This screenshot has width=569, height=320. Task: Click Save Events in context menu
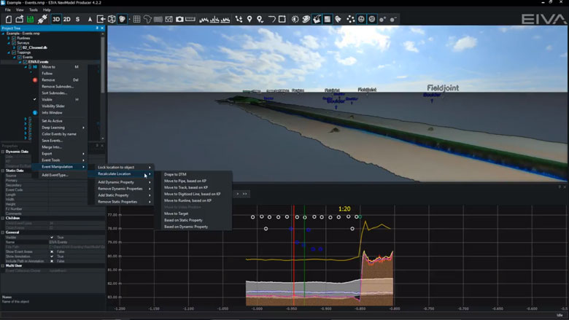point(52,141)
